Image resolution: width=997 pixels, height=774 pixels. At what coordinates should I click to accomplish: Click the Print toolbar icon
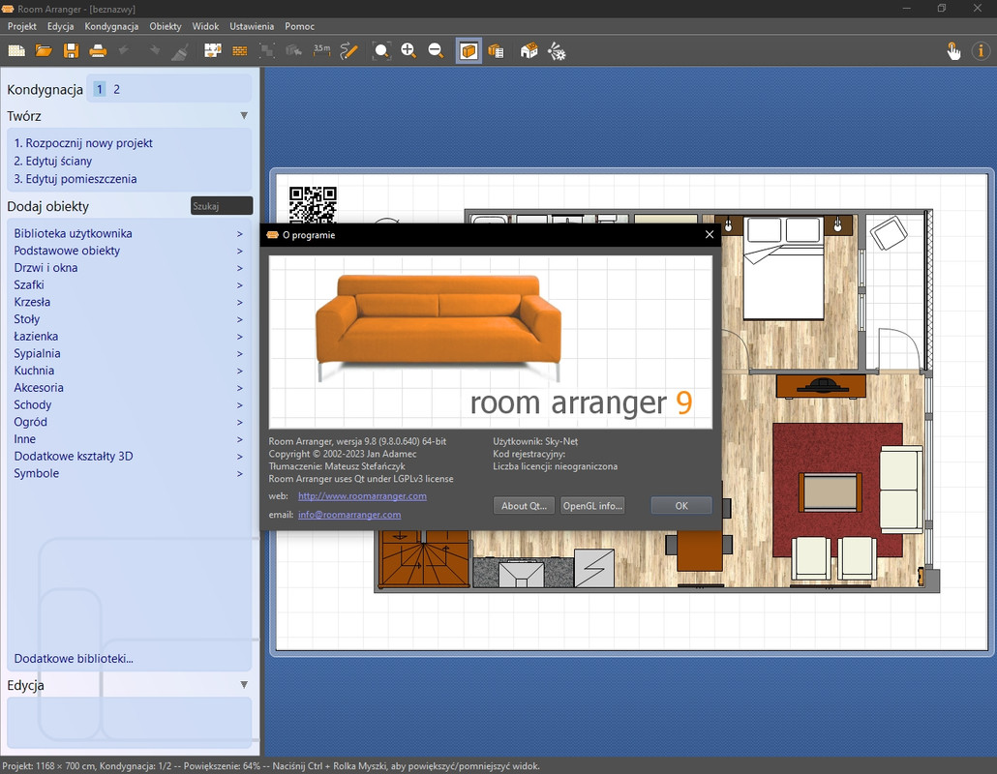click(98, 51)
